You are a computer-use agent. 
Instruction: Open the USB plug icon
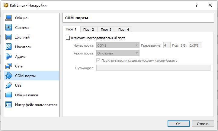[x=9, y=85]
